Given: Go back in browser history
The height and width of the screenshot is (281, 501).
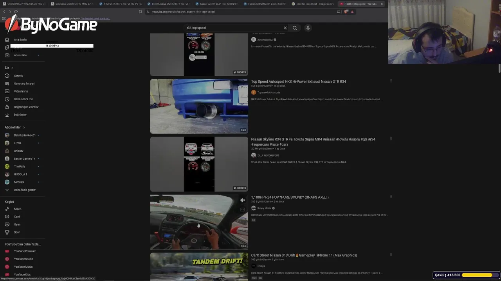Looking at the screenshot, I should pos(4,12).
